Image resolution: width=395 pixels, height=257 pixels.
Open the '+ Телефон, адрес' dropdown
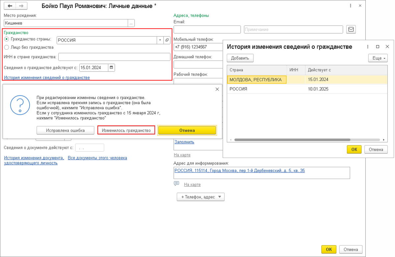200,197
